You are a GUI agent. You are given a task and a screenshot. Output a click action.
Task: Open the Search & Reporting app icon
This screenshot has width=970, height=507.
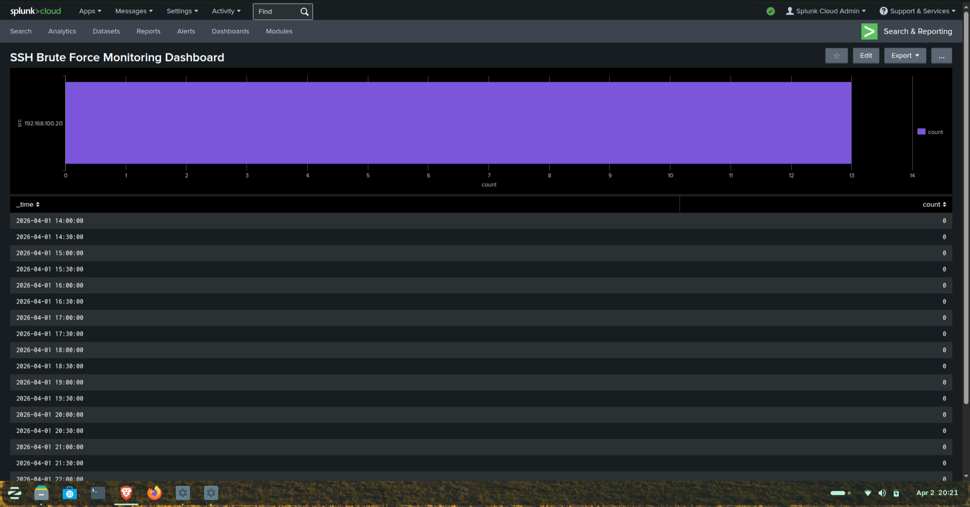tap(869, 31)
